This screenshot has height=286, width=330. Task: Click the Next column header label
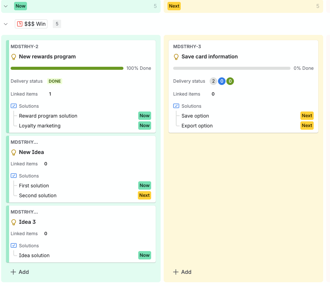[x=174, y=6]
